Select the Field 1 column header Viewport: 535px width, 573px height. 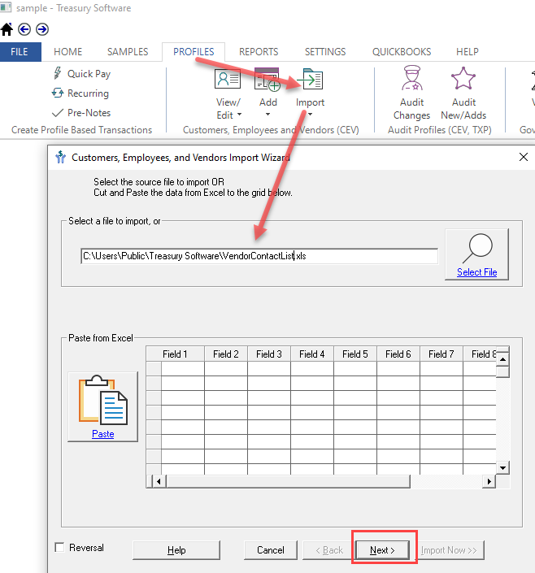[175, 354]
